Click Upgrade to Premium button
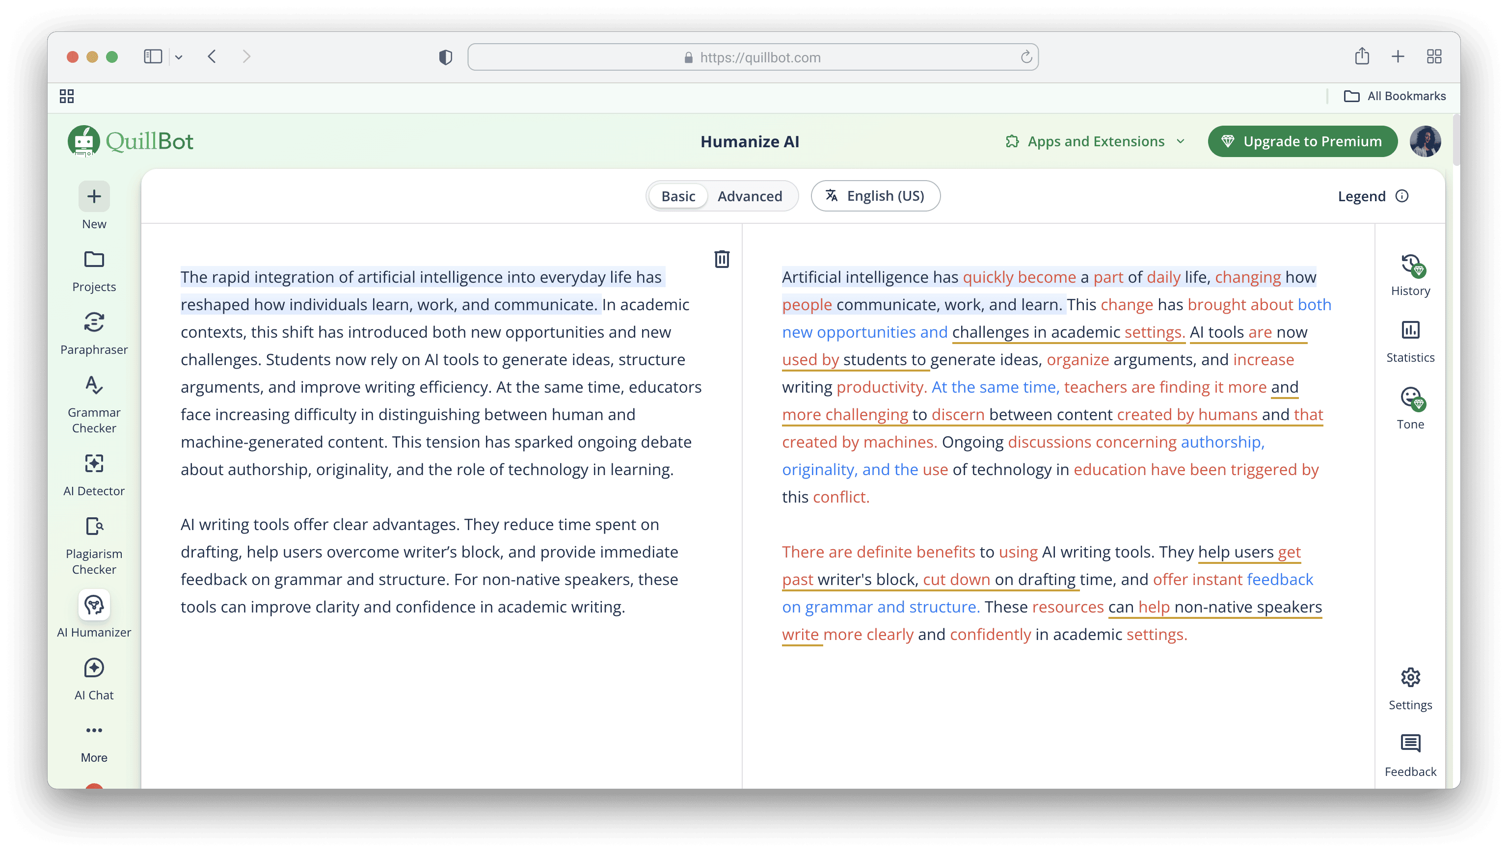 tap(1302, 142)
